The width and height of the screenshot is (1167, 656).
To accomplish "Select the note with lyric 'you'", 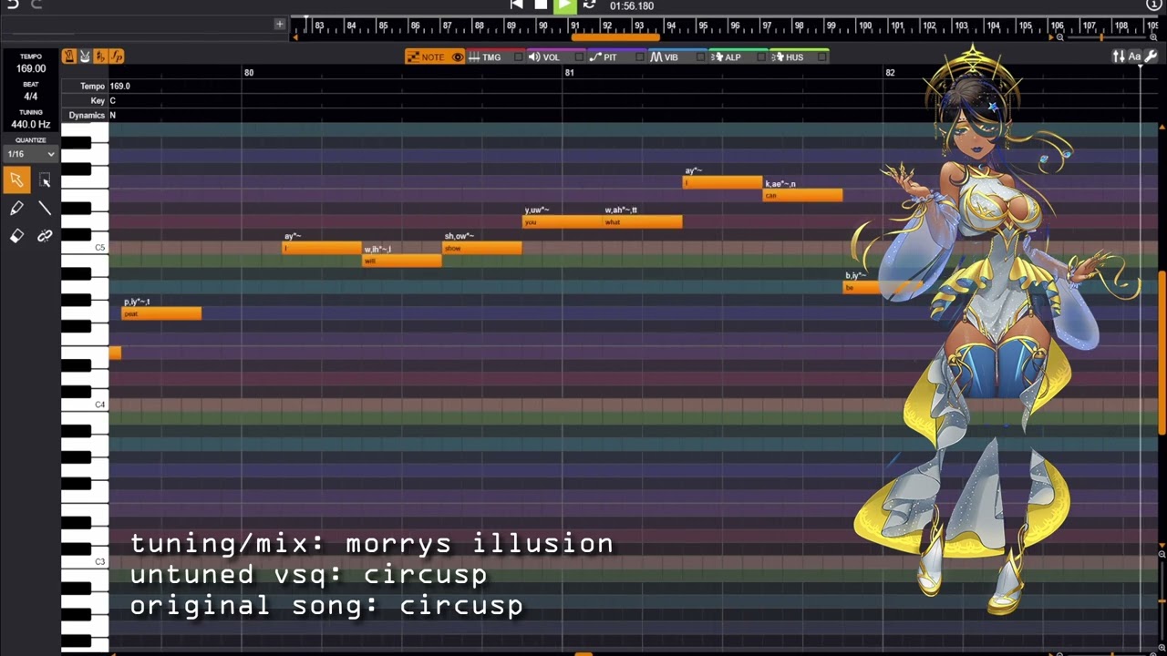I will tap(563, 221).
